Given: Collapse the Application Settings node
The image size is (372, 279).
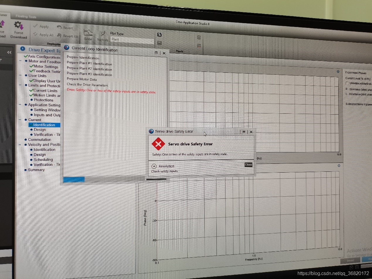Looking at the screenshot, I should point(21,105).
